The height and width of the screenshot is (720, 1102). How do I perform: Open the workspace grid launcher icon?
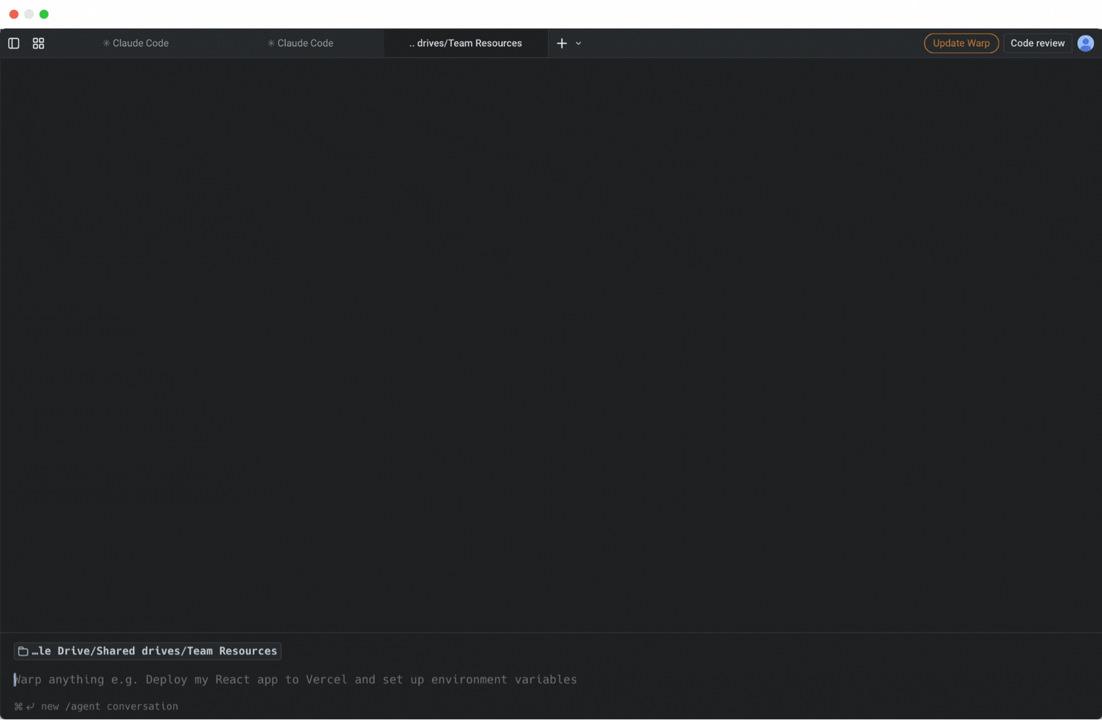coord(38,43)
